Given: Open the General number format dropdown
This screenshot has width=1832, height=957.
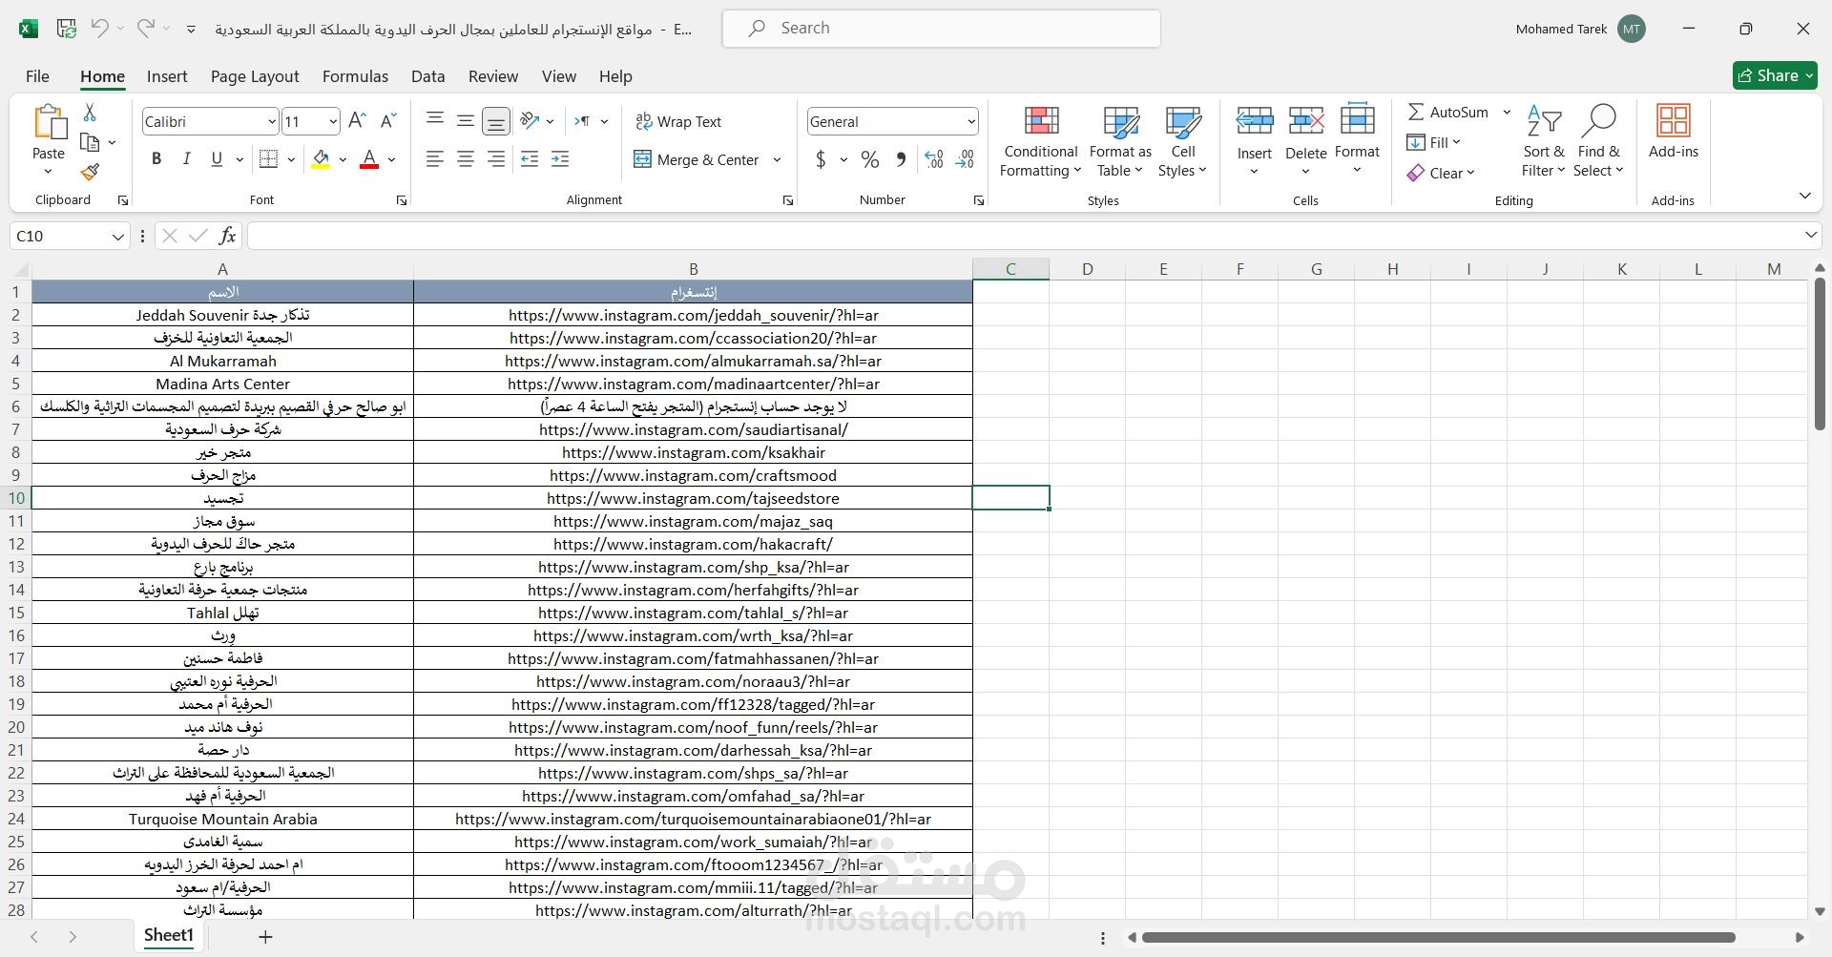Looking at the screenshot, I should pos(970,121).
